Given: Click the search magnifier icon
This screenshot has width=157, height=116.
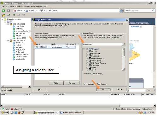Looking at the screenshot, I should coord(153,11).
